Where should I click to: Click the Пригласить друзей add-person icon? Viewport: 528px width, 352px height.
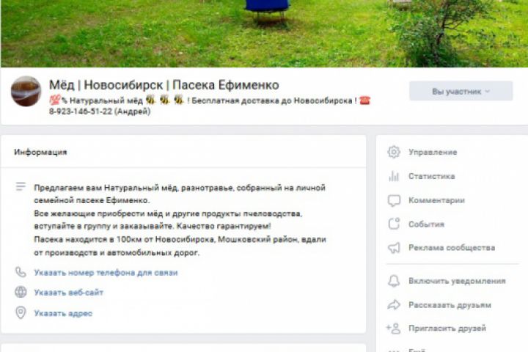pyautogui.click(x=393, y=328)
